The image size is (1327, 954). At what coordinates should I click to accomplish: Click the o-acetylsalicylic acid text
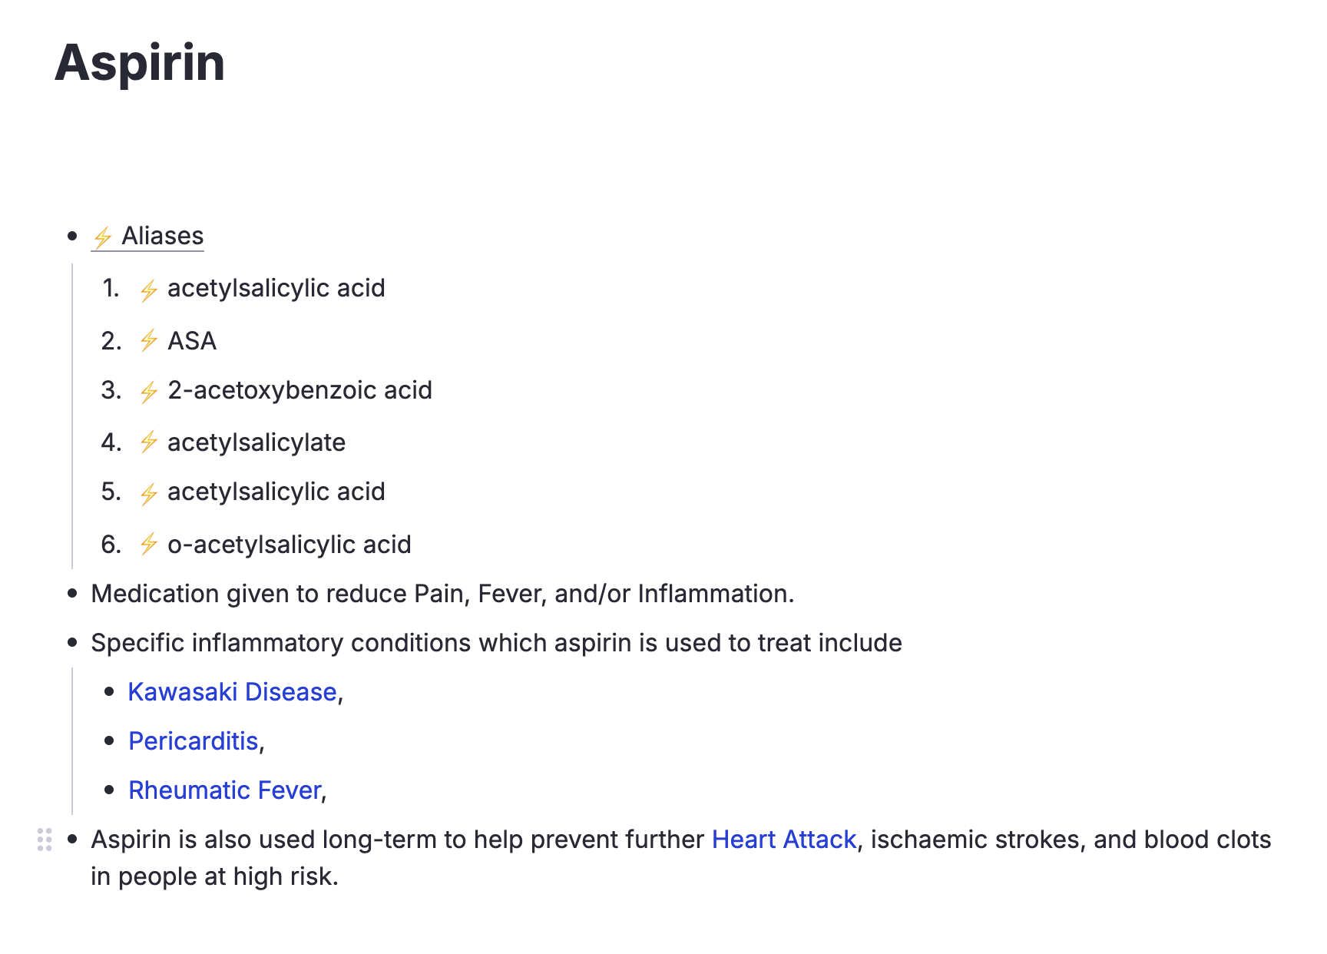[290, 545]
